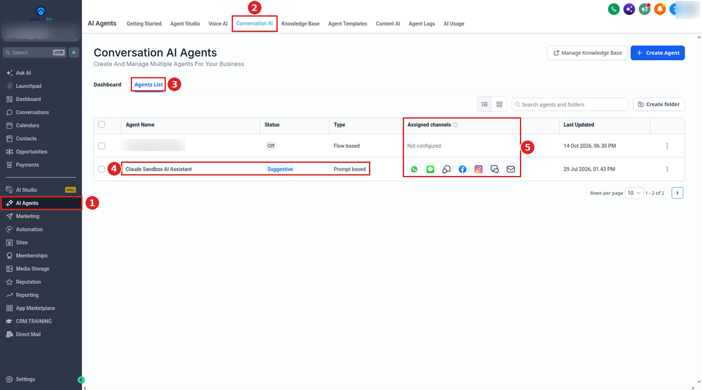Image resolution: width=702 pixels, height=390 pixels.
Task: Switch to grid view layout
Action: (499, 104)
